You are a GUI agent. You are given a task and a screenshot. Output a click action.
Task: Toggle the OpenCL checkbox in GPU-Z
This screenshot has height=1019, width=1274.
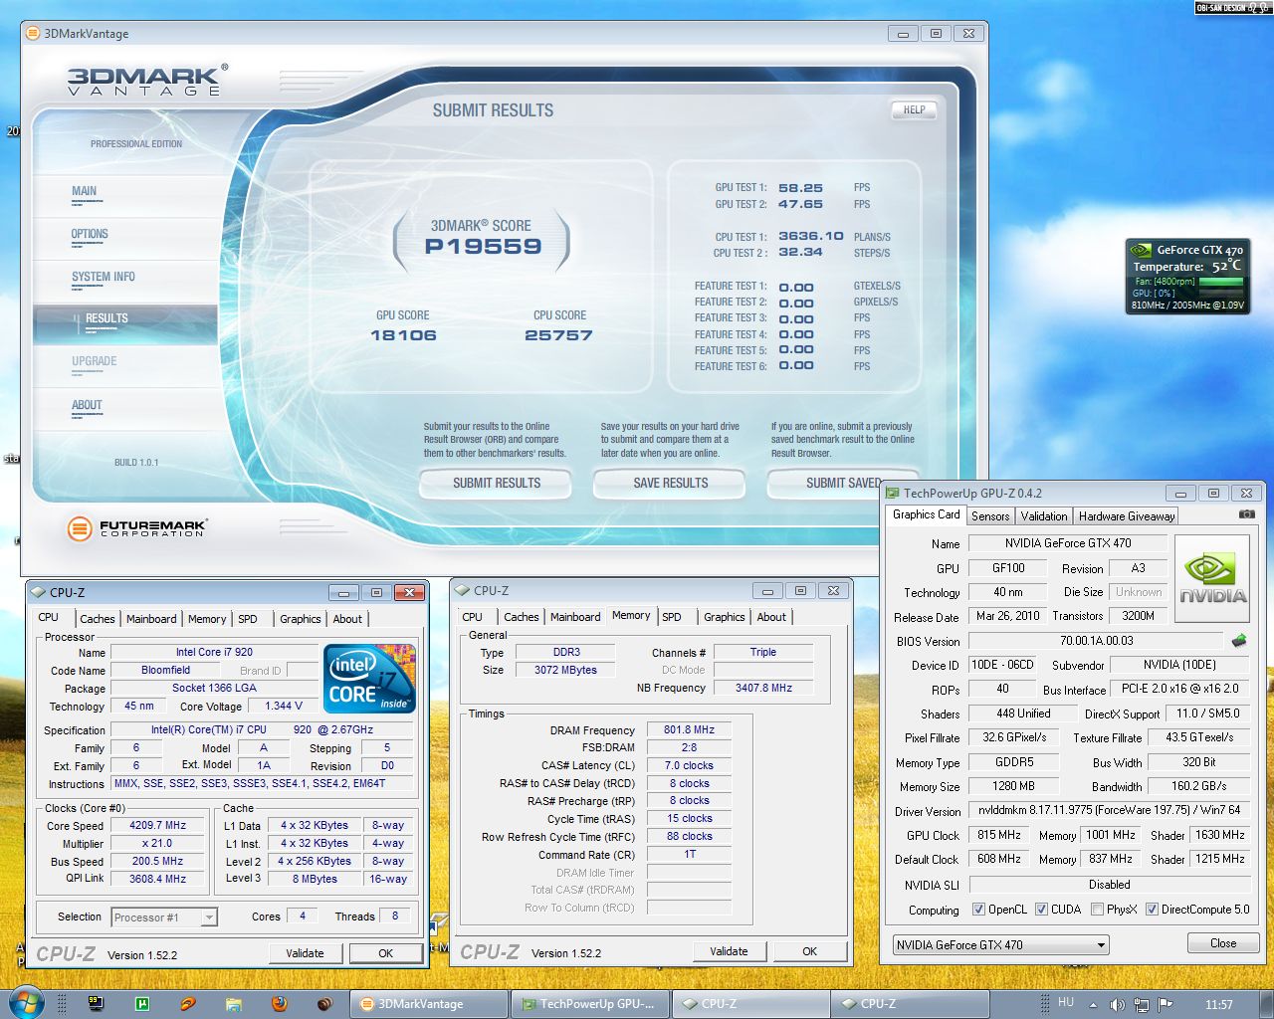pyautogui.click(x=978, y=910)
